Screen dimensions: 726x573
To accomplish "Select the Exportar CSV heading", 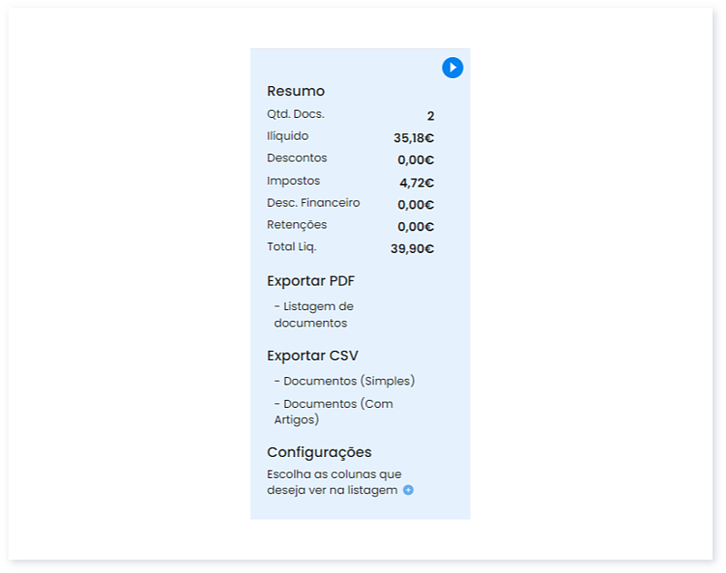I will [x=312, y=356].
